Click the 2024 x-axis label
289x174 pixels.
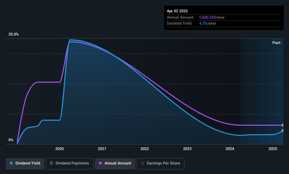pos(230,149)
